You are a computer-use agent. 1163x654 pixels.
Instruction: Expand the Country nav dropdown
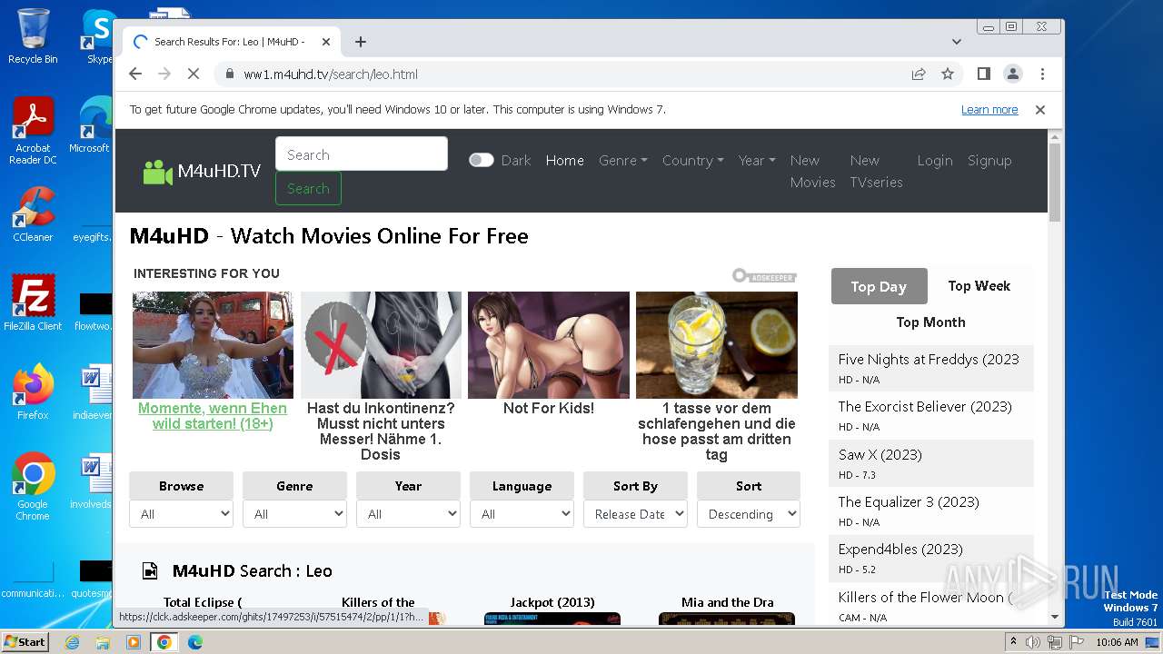(693, 160)
